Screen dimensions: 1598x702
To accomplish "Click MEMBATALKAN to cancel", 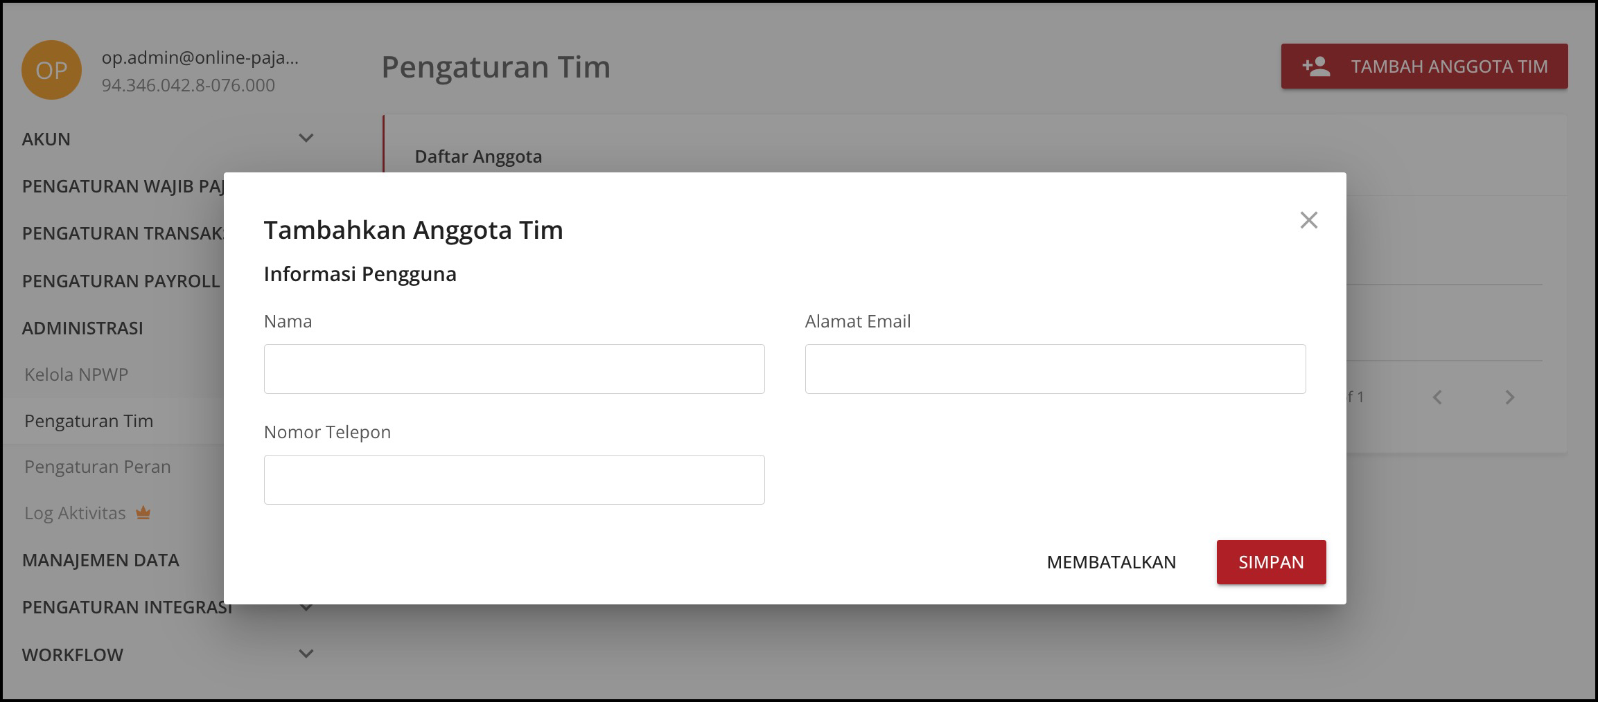I will (1111, 562).
